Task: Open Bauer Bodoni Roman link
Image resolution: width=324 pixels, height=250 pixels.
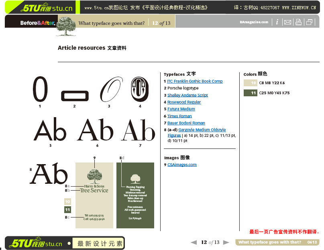Action: coord(186,123)
